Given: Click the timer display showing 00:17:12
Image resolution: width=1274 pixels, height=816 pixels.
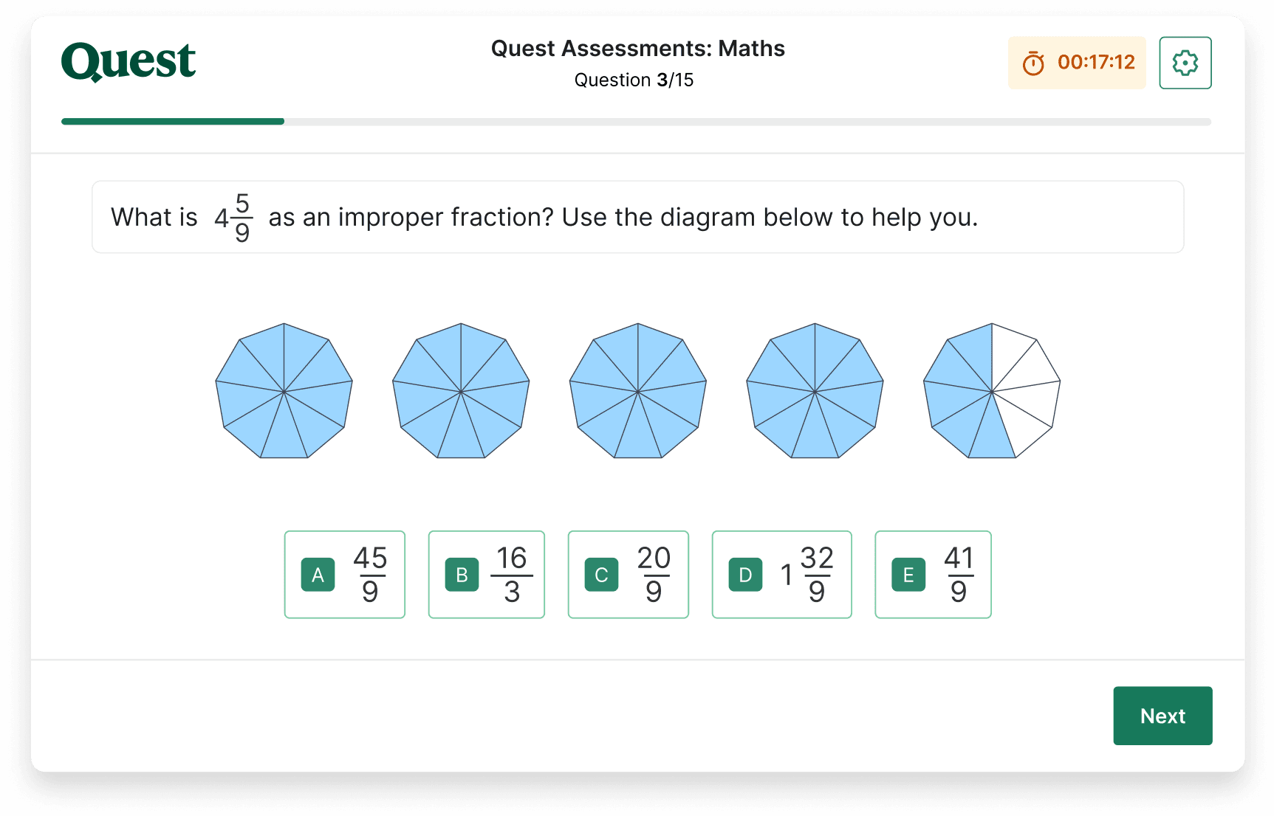Looking at the screenshot, I should pyautogui.click(x=1095, y=63).
